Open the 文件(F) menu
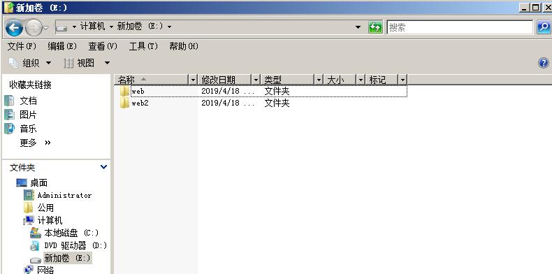 (22, 46)
